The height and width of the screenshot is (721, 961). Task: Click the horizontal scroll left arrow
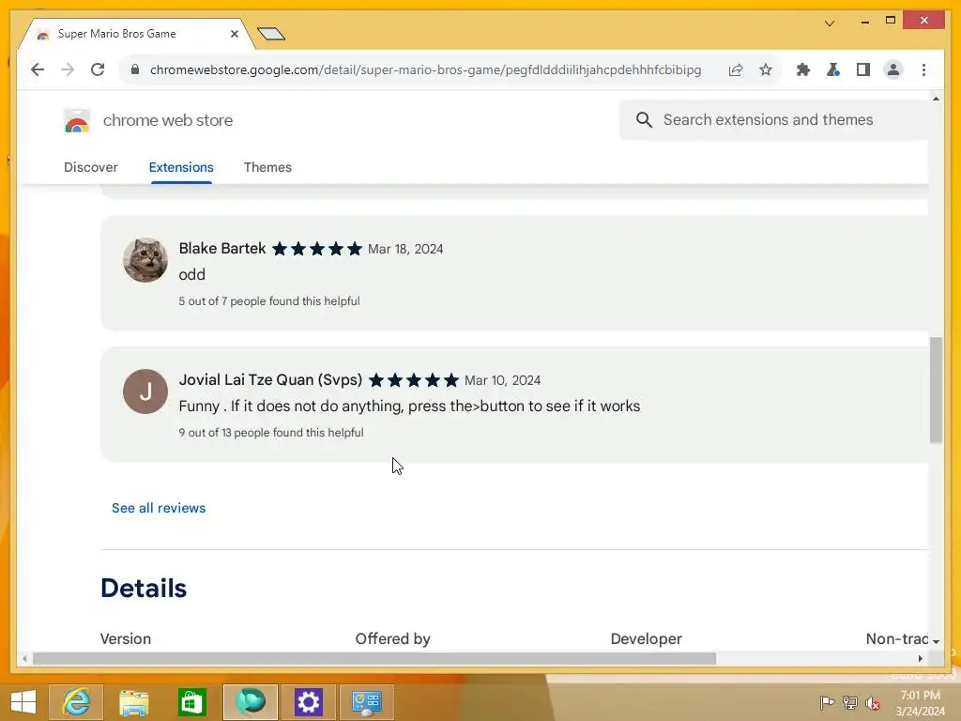[x=23, y=658]
